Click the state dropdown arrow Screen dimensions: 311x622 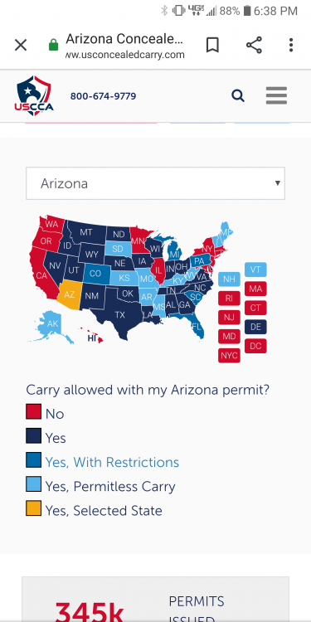pos(278,183)
